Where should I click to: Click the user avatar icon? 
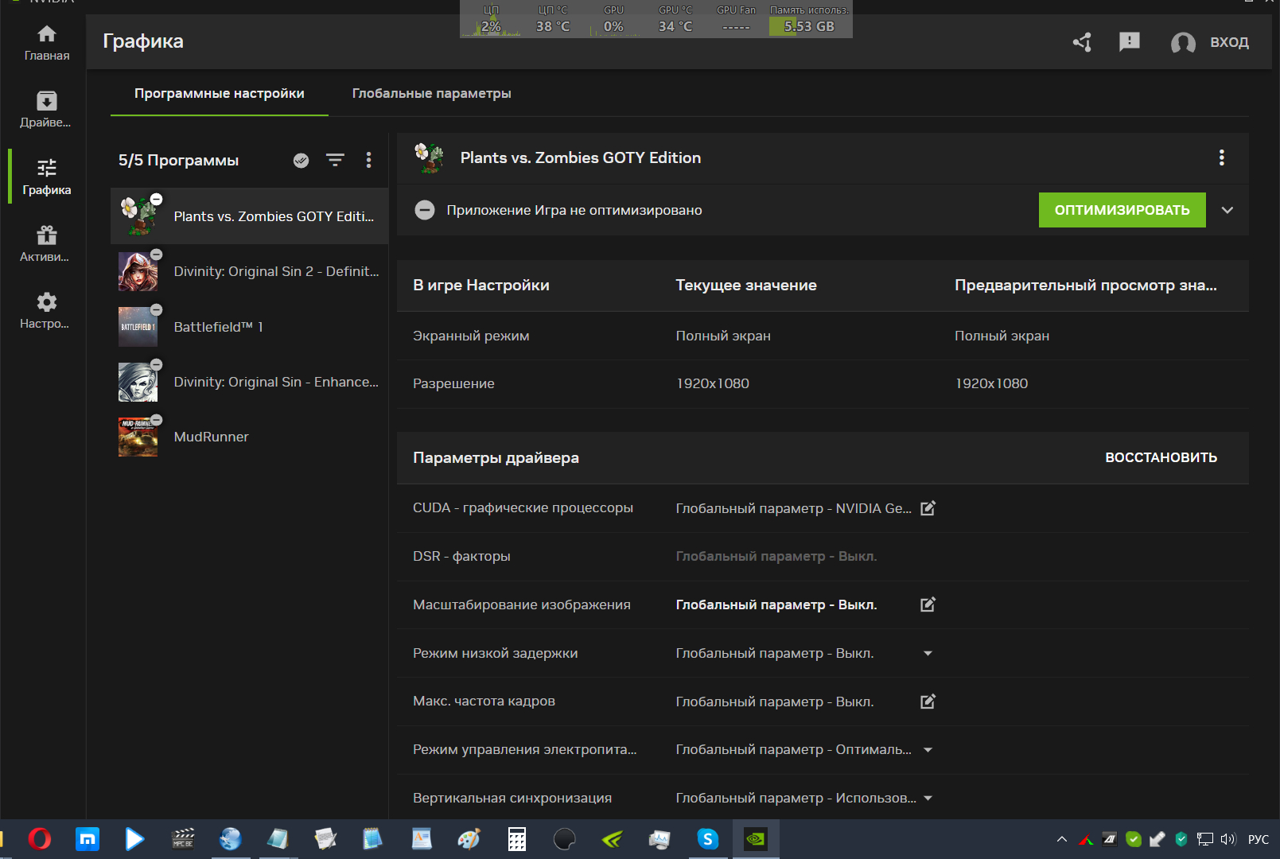click(x=1183, y=42)
